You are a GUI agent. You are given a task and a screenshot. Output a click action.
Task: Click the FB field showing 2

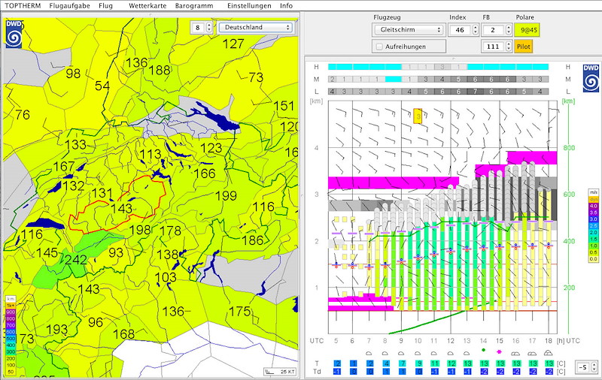click(x=494, y=29)
